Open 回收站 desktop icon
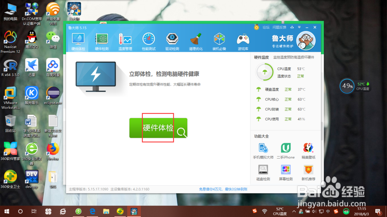 pos(10,124)
